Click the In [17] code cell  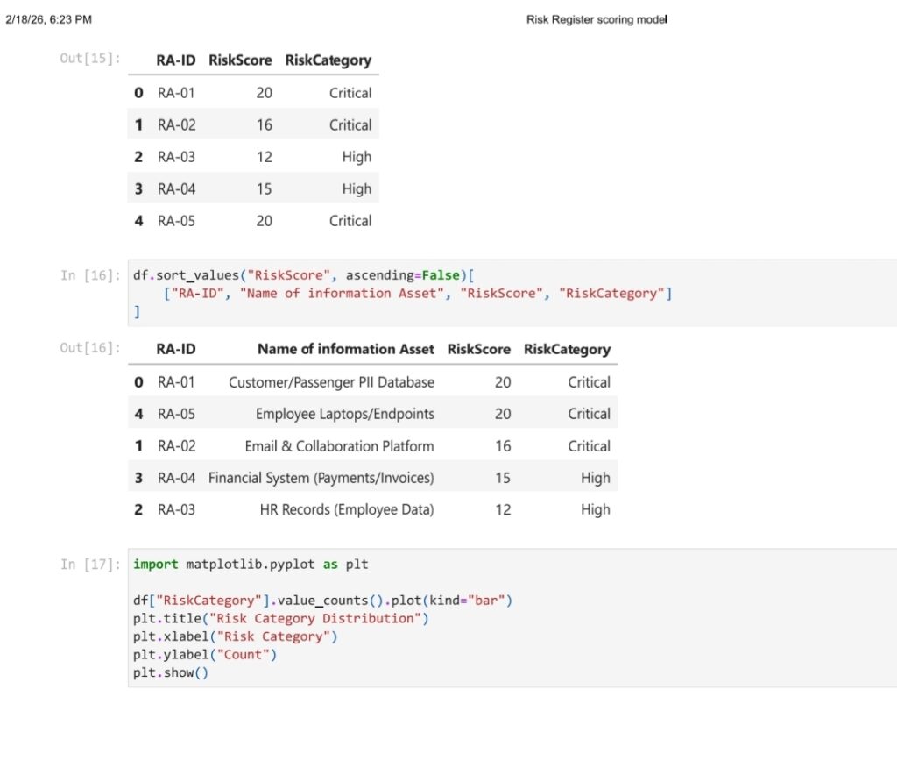pyautogui.click(x=512, y=618)
